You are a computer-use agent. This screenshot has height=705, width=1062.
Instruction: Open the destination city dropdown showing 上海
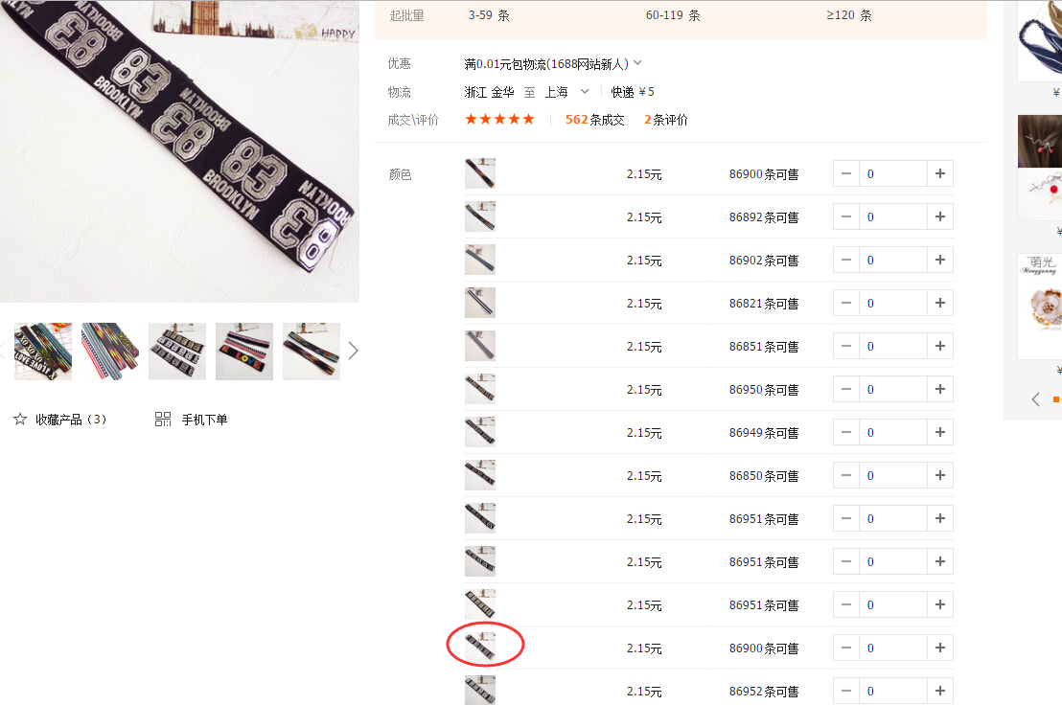point(585,92)
